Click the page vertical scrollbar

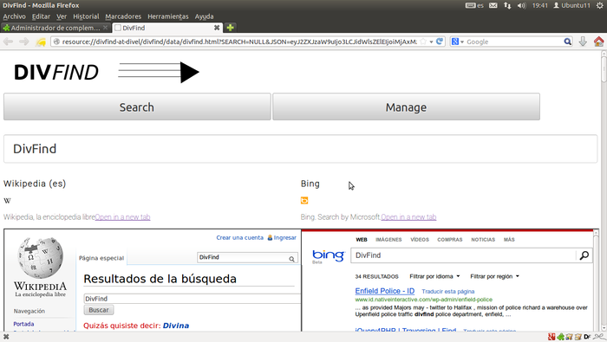[604, 68]
